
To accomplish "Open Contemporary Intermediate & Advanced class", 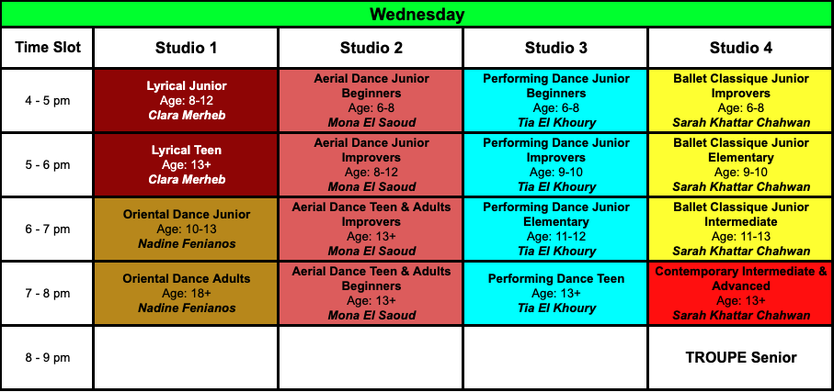I will click(741, 293).
